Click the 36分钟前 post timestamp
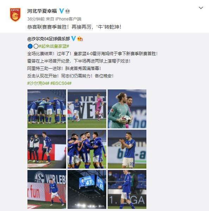The image size is (209, 211). coord(36,19)
